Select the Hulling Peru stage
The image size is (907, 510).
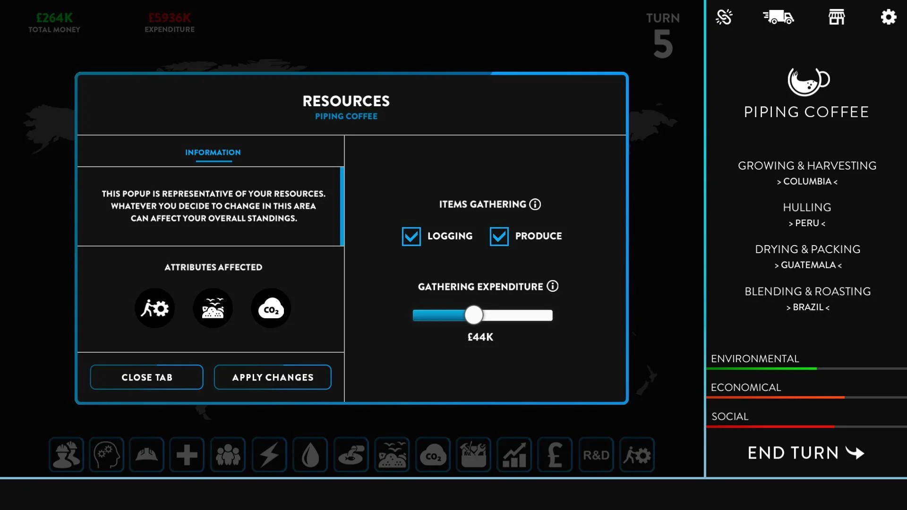[x=807, y=215]
